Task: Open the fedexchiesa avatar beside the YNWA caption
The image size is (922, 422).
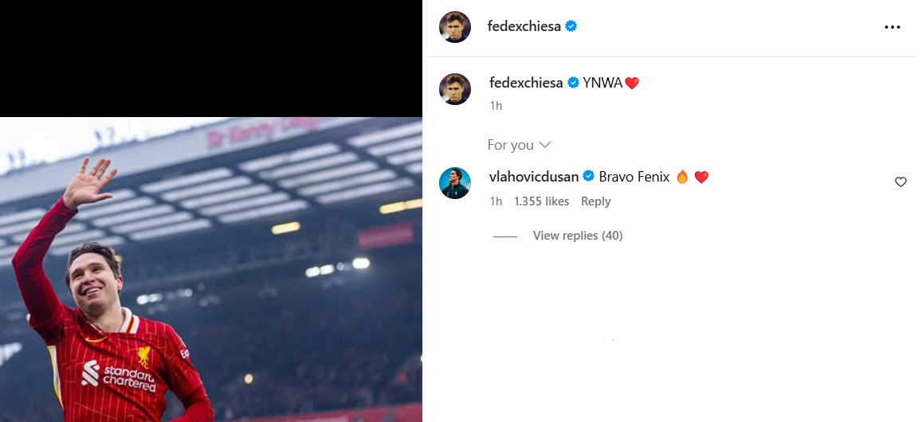Action: (455, 88)
